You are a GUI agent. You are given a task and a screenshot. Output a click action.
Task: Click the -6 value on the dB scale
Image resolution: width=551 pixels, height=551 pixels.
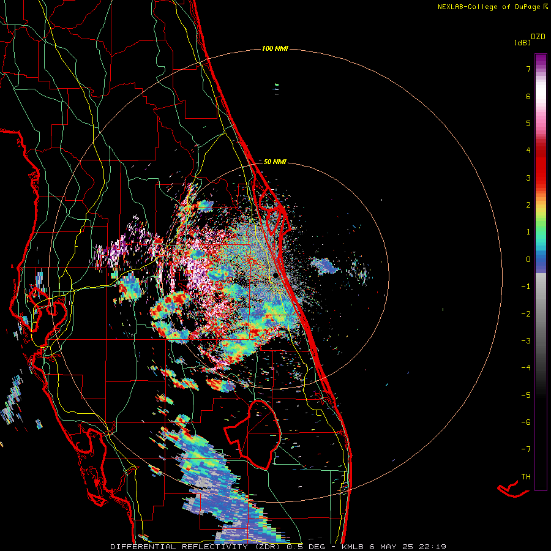point(526,422)
